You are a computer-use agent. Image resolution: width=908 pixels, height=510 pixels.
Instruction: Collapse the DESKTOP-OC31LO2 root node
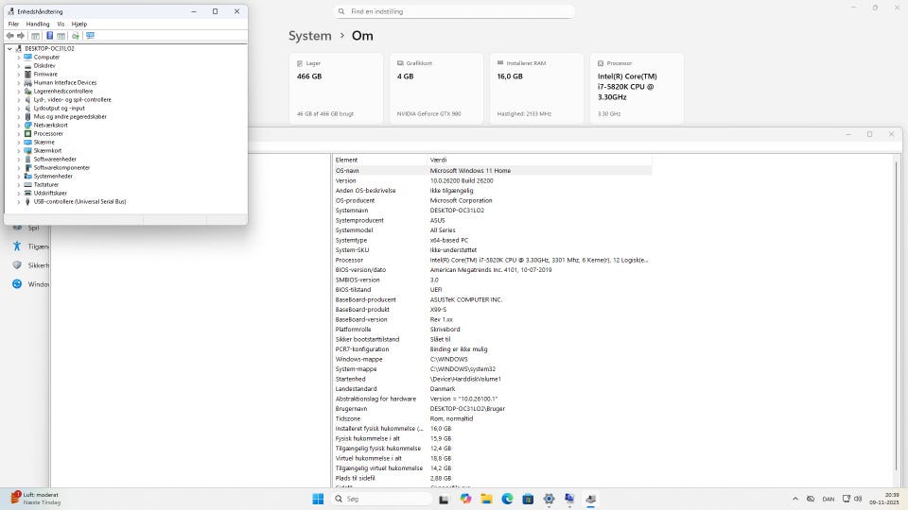coord(9,48)
